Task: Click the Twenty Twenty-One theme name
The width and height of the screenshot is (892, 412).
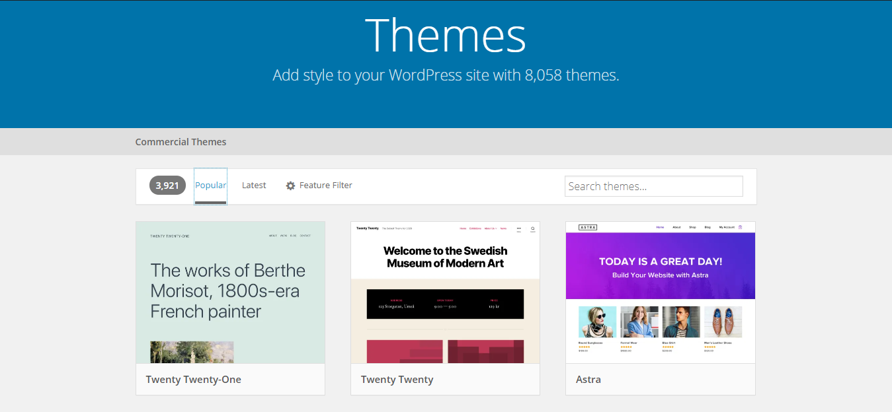Action: tap(194, 380)
